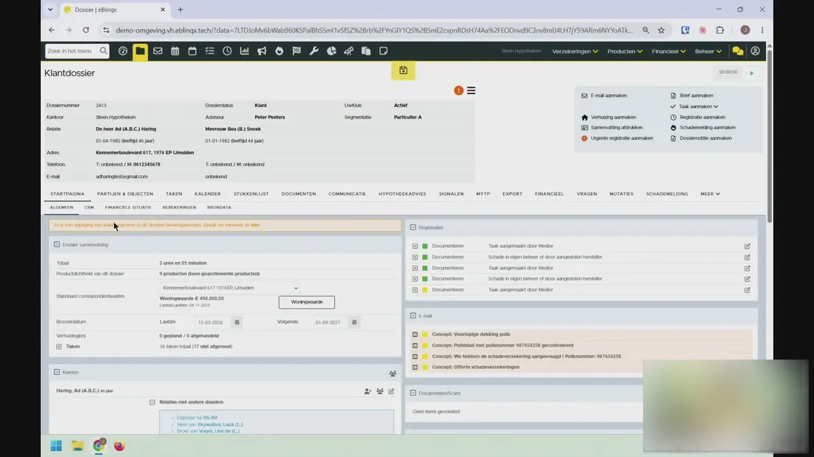Open the wrench tools icon in top toolbar
This screenshot has width=814, height=457.
(x=314, y=51)
